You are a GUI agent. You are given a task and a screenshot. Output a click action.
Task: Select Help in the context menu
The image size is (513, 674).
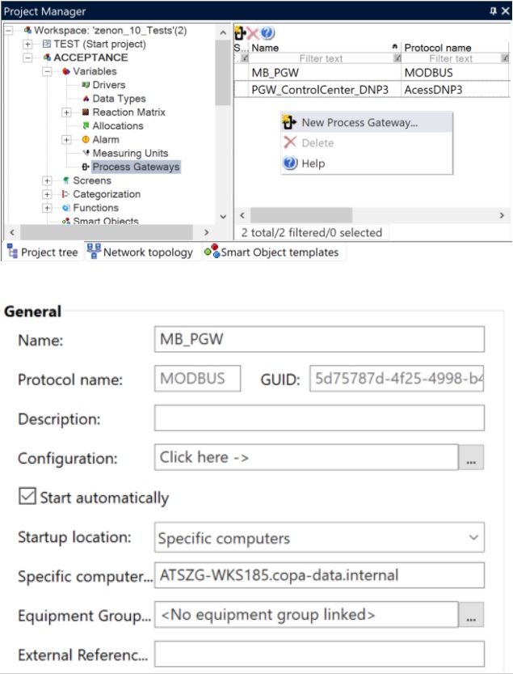pyautogui.click(x=312, y=163)
